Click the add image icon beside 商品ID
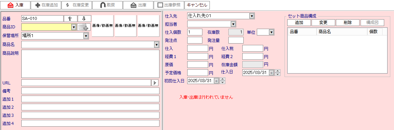 click(x=84, y=27)
